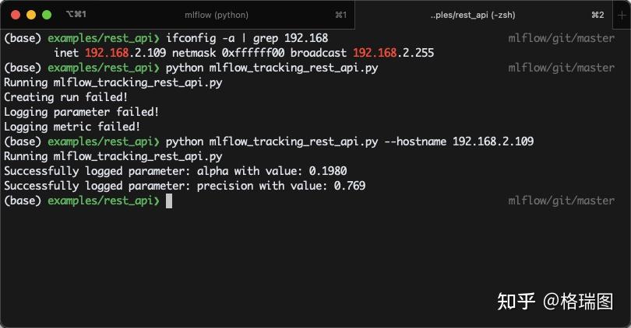Screen dimensions: 631x328
Task: Click the mlflow/git/master label on the top line
Action: click(x=562, y=38)
